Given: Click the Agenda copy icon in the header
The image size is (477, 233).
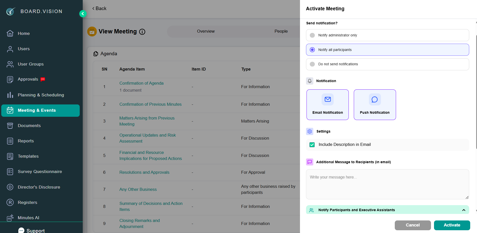Looking at the screenshot, I should tap(96, 54).
